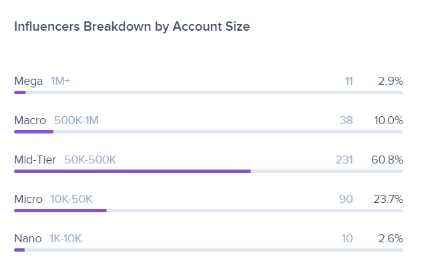Click the purple Micro progress bar fill

[60, 210]
